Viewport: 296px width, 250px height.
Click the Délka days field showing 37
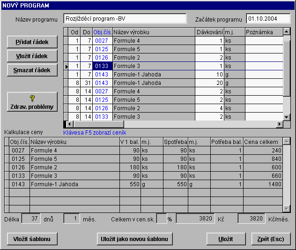(x=31, y=219)
